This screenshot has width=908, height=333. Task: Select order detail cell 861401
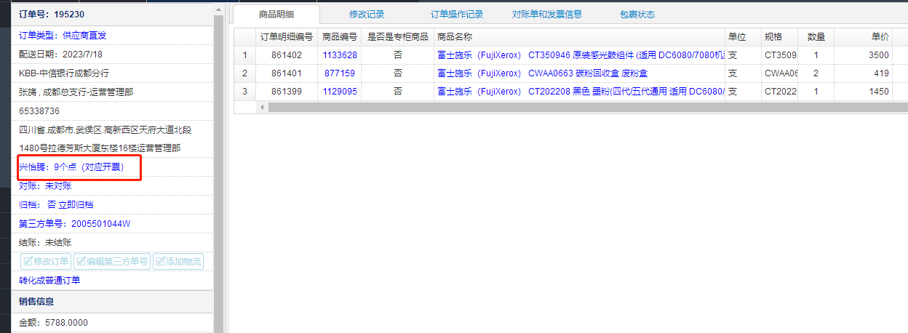pos(287,73)
